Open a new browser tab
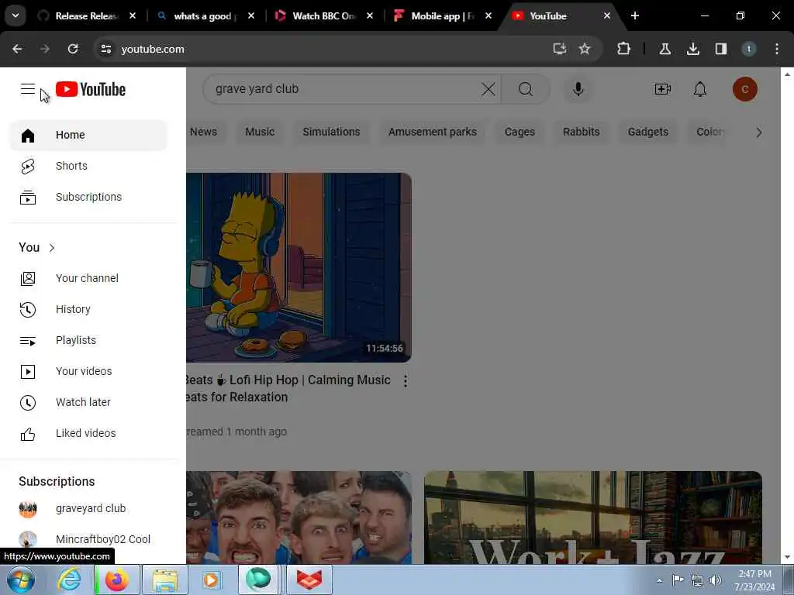This screenshot has height=595, width=794. [635, 16]
